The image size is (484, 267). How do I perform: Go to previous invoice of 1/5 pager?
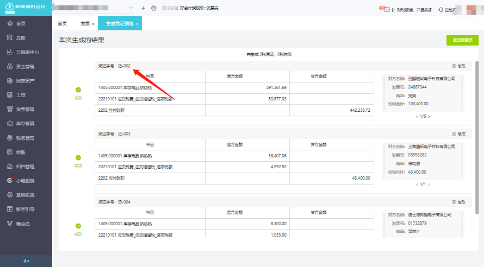click(417, 117)
